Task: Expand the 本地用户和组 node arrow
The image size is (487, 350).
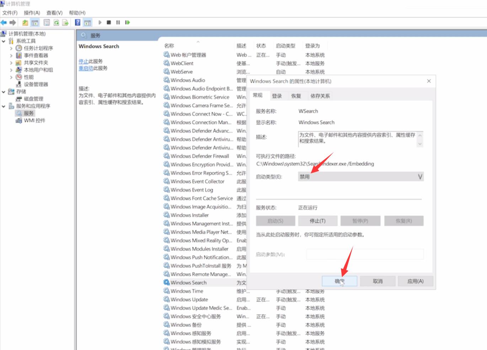Action: [x=11, y=70]
